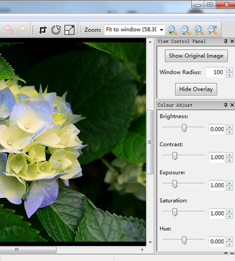
Task: Click the Hide Overlay button
Action: (196, 89)
